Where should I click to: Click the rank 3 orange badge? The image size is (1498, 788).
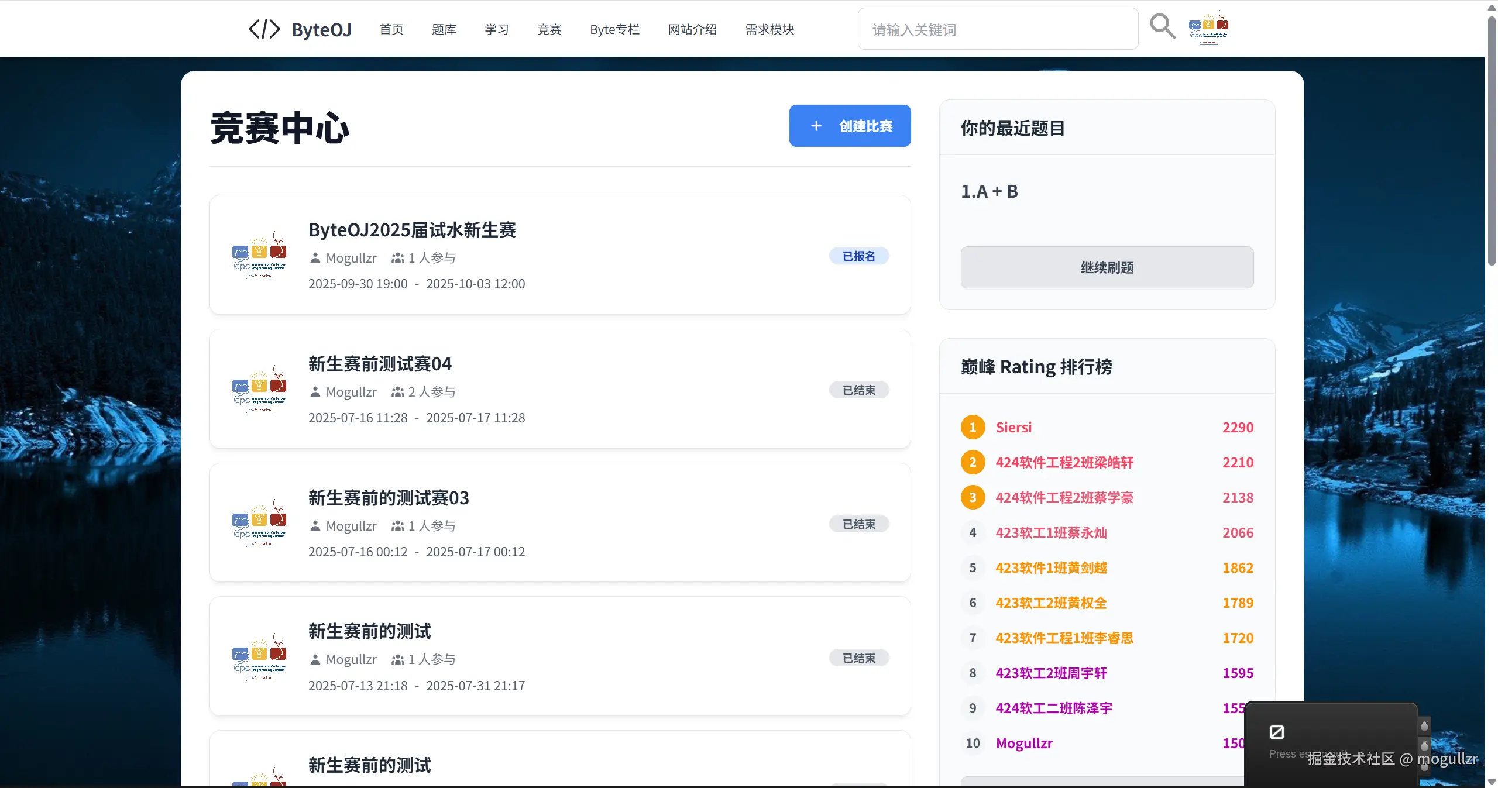tap(973, 497)
